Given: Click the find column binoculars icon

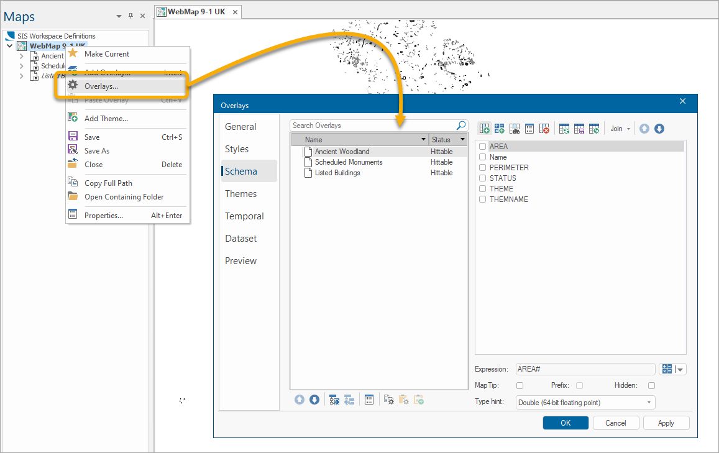Looking at the screenshot, I should 514,129.
